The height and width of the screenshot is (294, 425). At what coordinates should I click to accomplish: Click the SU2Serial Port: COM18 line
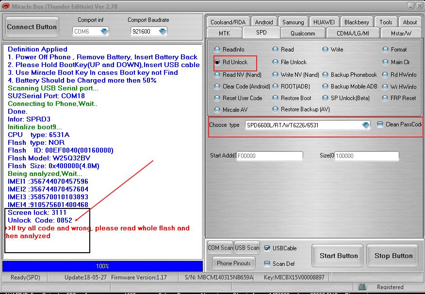(47, 96)
